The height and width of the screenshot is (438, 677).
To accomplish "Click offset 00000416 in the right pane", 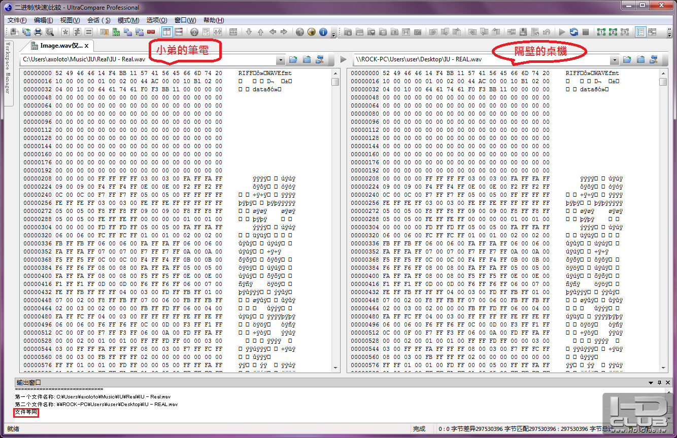I will pos(365,284).
